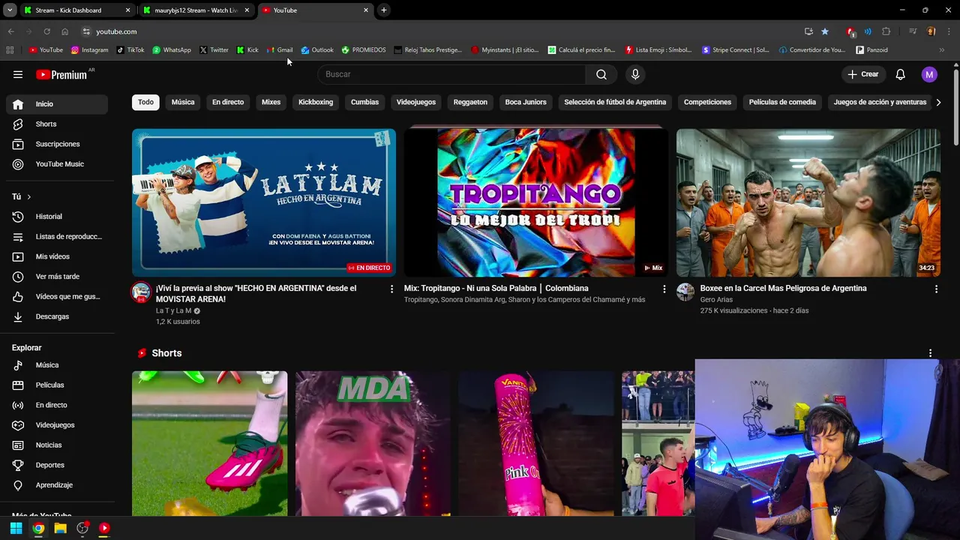Select the Boca Juniors filter chip

point(526,102)
